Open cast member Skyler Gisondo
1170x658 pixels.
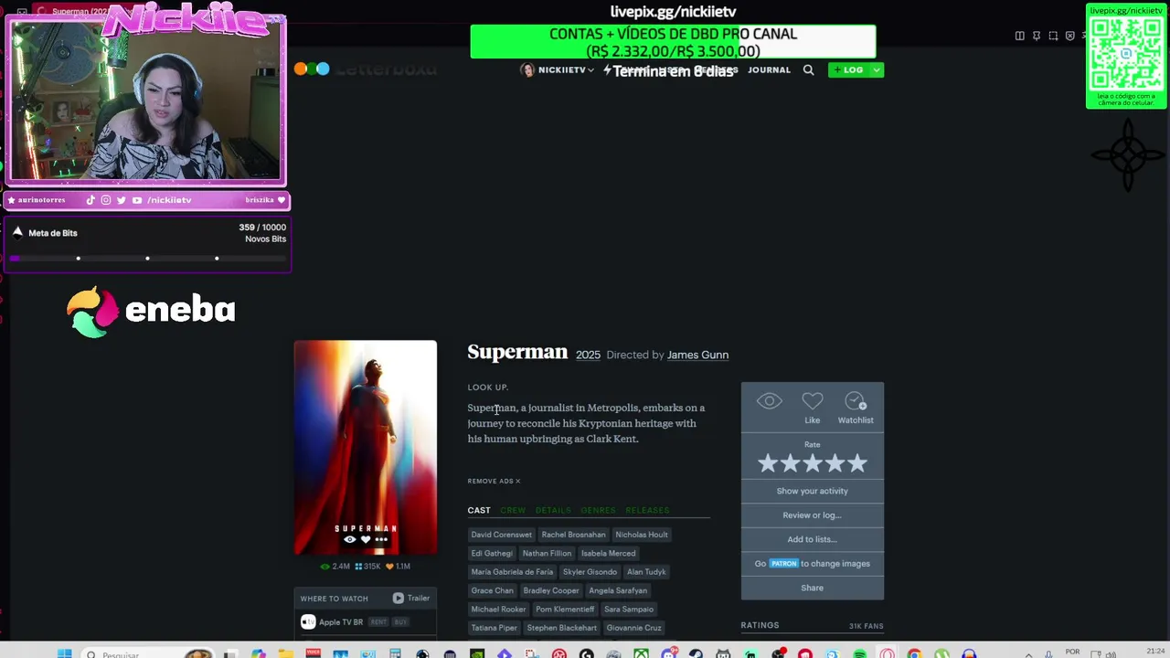[x=590, y=572]
